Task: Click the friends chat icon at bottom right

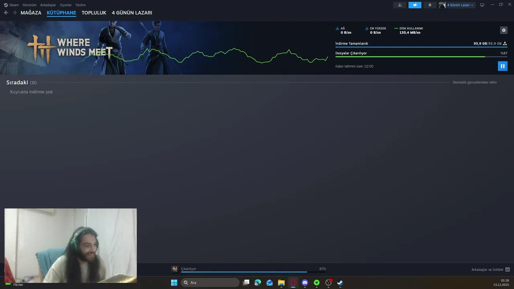Action: [x=508, y=270]
